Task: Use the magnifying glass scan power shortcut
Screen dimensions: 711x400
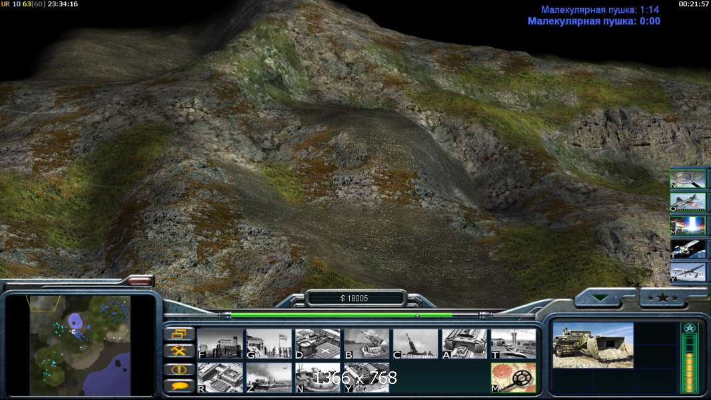Action: [x=688, y=179]
